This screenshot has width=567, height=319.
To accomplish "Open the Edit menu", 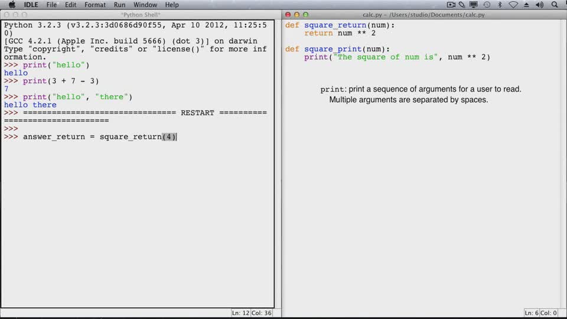I will pyautogui.click(x=70, y=5).
